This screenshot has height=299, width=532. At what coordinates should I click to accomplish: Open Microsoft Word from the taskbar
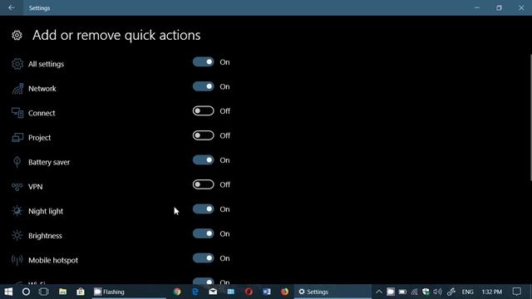pyautogui.click(x=267, y=292)
